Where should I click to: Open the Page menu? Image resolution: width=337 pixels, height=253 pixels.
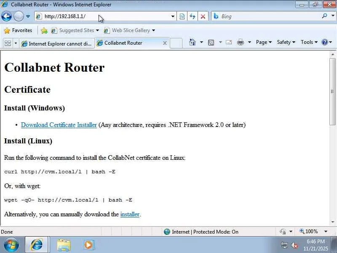264,42
